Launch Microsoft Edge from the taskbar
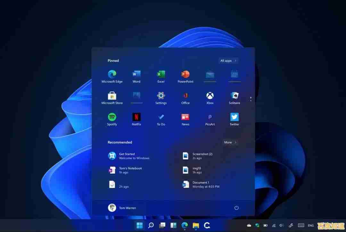346x232 pixels. tap(185, 225)
